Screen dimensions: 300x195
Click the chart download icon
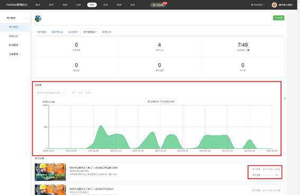[x=285, y=98]
